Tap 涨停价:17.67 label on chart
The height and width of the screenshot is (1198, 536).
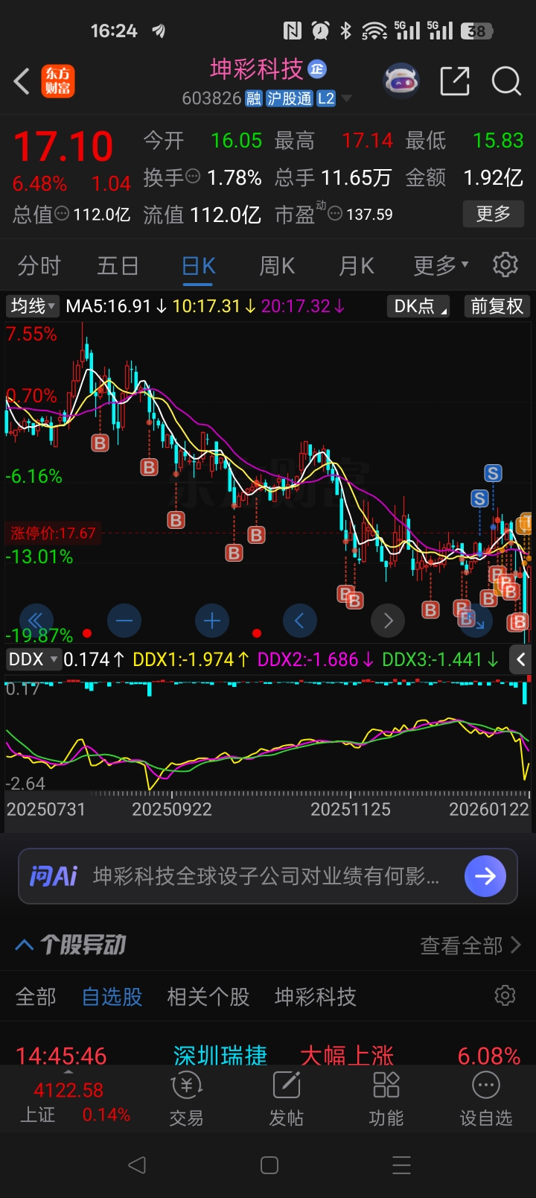pos(53,533)
